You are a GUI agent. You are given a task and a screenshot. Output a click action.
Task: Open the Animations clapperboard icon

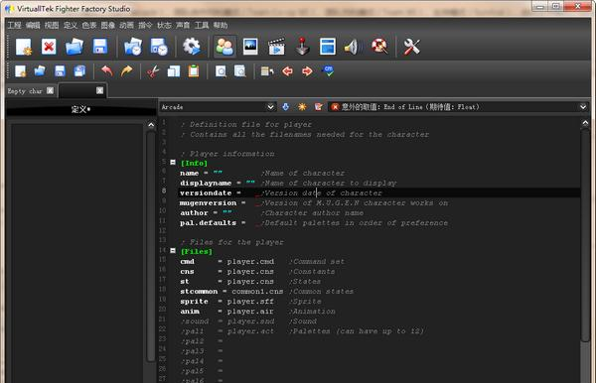(276, 47)
